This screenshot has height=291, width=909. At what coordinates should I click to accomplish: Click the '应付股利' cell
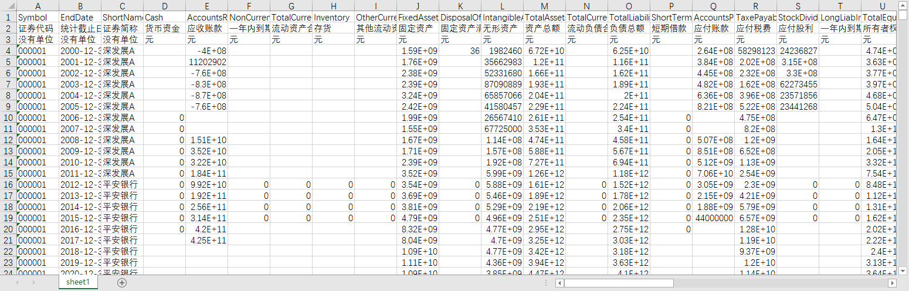click(x=798, y=29)
